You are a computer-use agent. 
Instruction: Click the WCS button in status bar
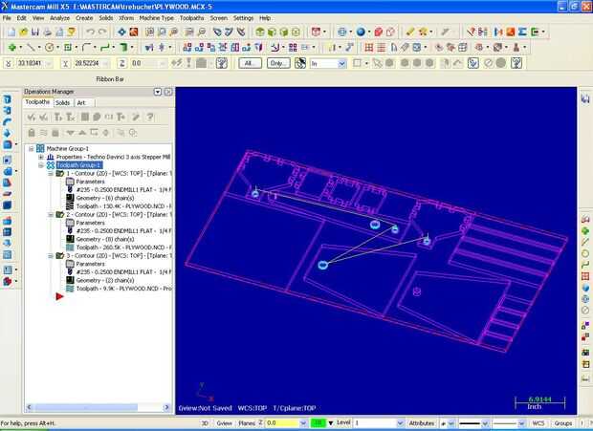(538, 423)
